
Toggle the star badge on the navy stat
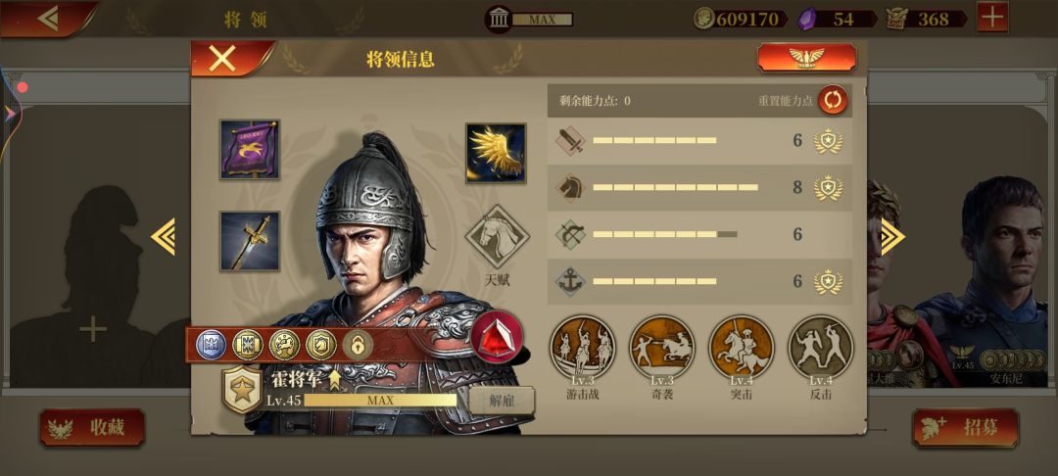(828, 282)
